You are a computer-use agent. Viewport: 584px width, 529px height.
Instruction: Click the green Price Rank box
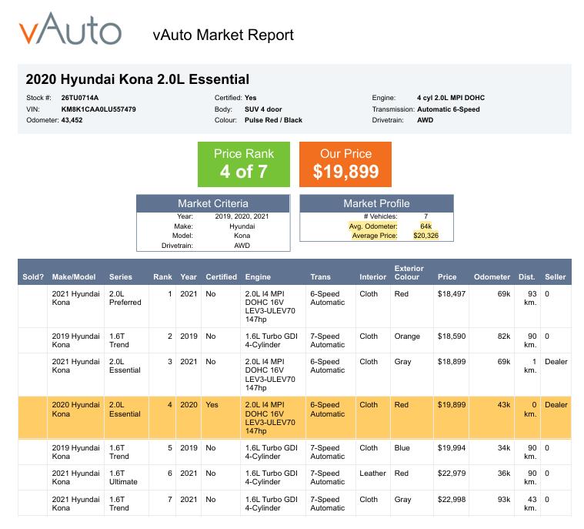tap(244, 164)
